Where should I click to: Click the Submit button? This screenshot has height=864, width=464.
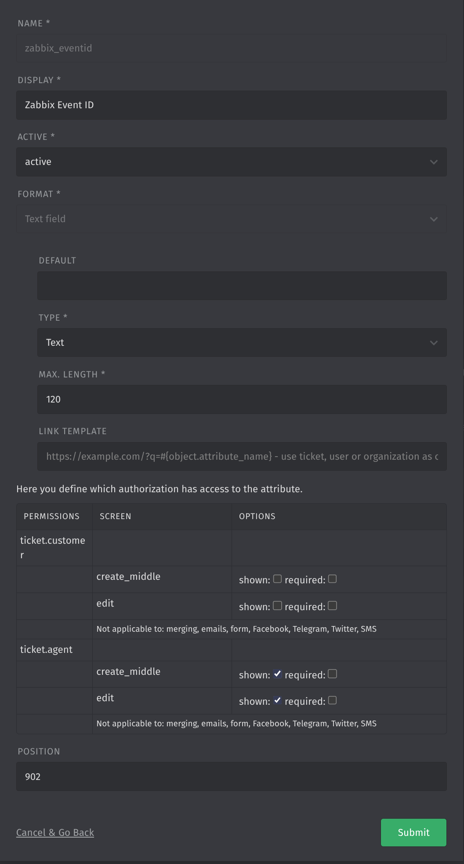point(413,832)
